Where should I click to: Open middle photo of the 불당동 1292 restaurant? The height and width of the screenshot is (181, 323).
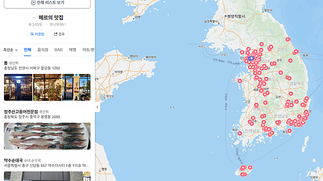click(47, 87)
